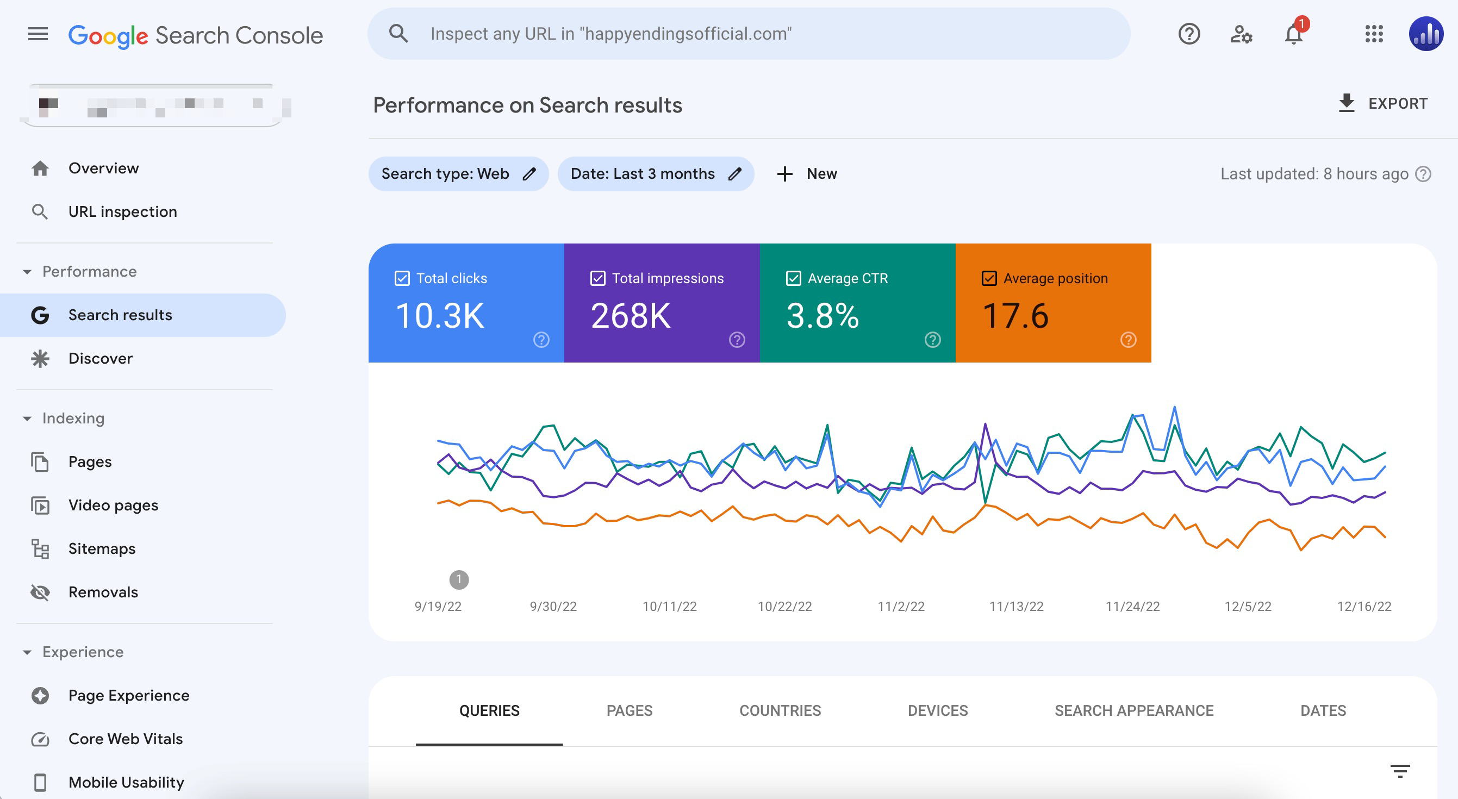Open the Search type: Web filter
The height and width of the screenshot is (799, 1458).
pyautogui.click(x=458, y=174)
